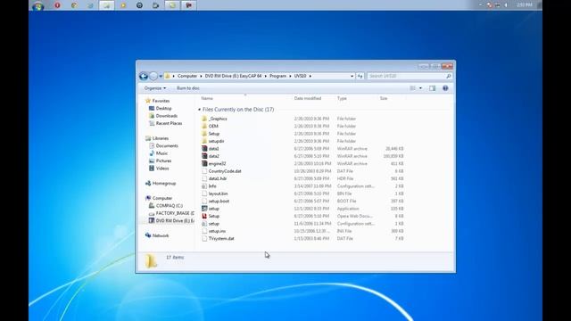
Task: Open the view options dropdown arrow
Action: point(420,88)
